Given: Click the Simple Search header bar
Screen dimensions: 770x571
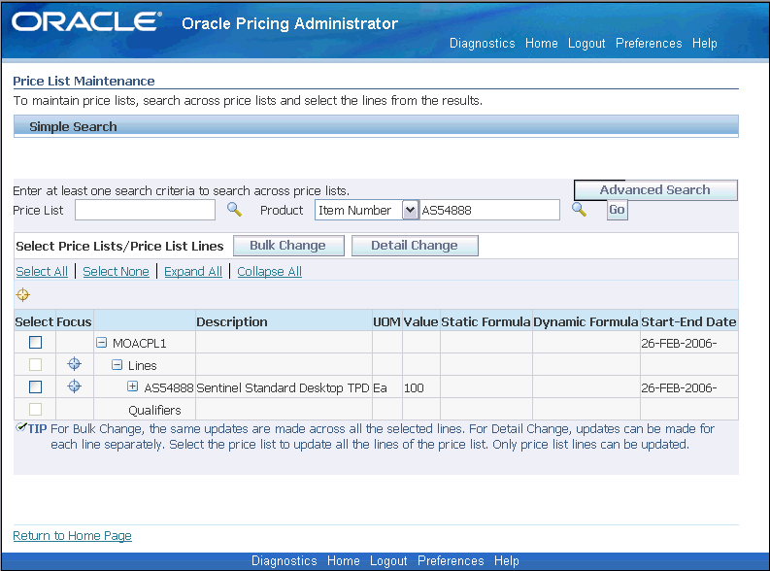Looking at the screenshot, I should coord(376,126).
